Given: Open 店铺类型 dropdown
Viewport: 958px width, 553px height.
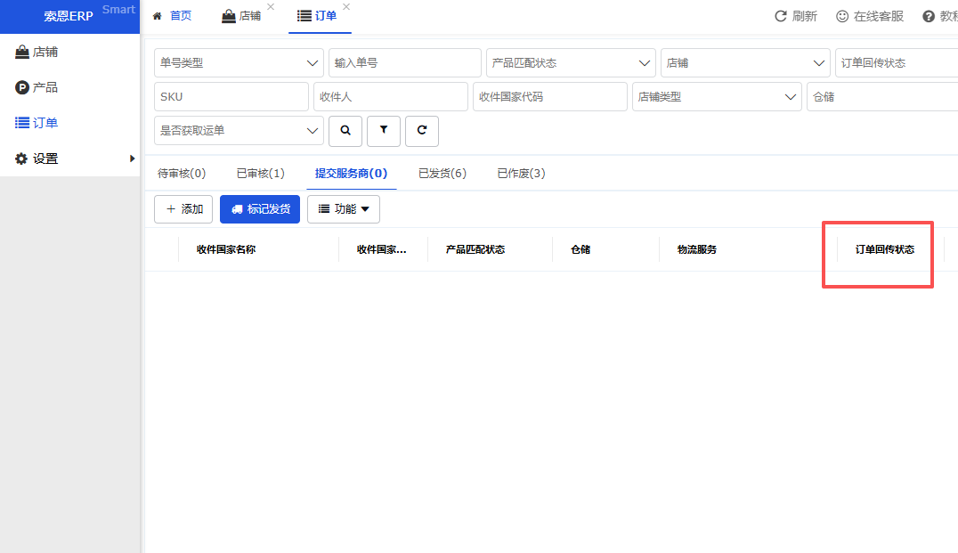Looking at the screenshot, I should 717,96.
